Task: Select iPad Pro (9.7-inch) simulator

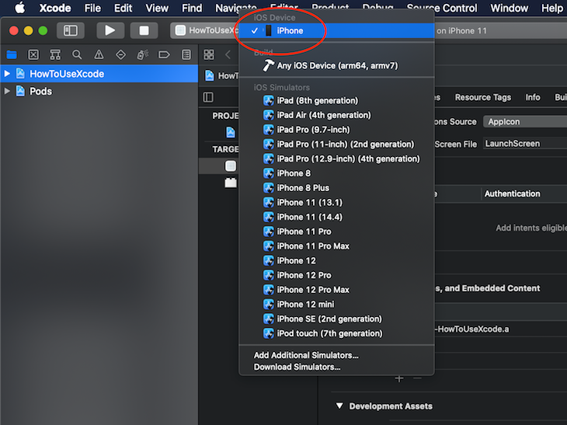Action: (336, 130)
